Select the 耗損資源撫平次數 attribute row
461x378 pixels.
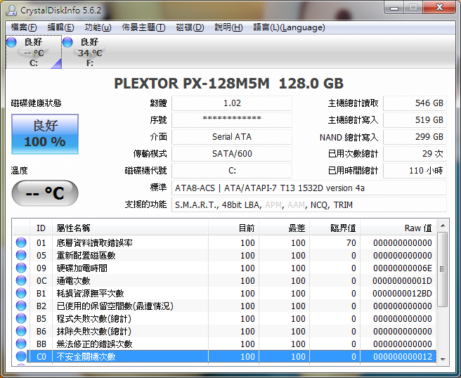tap(224, 293)
